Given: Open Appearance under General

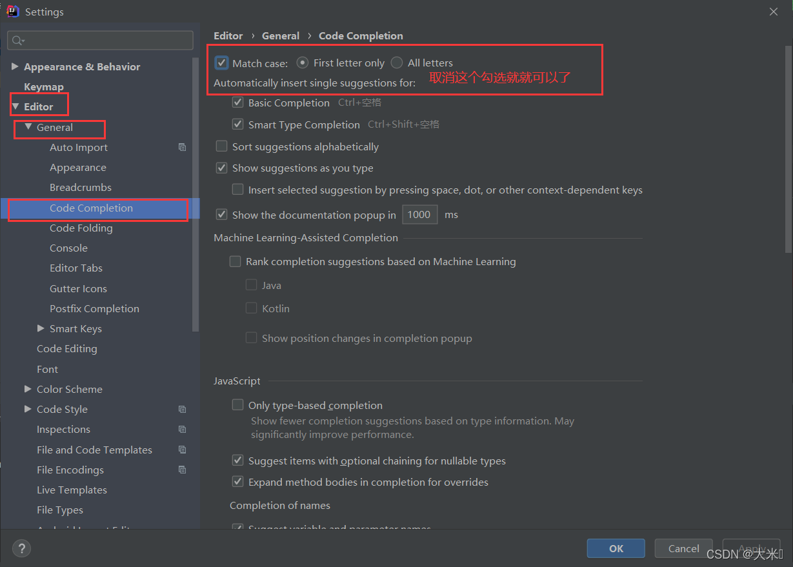Looking at the screenshot, I should [78, 168].
